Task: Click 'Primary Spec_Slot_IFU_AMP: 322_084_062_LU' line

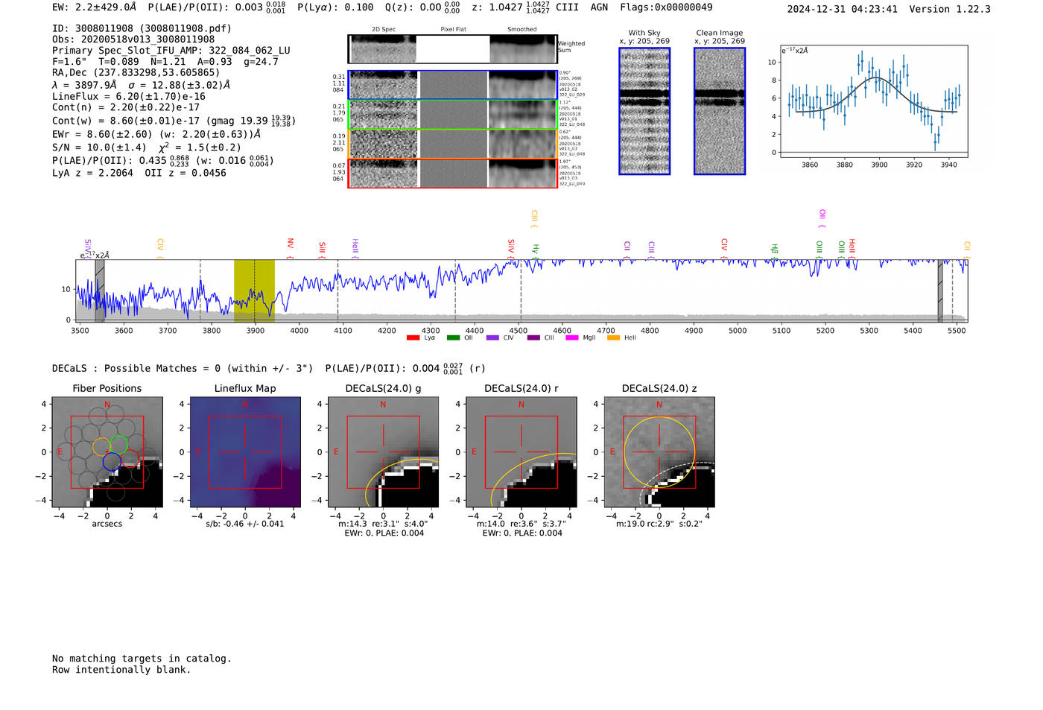Action: pos(171,51)
